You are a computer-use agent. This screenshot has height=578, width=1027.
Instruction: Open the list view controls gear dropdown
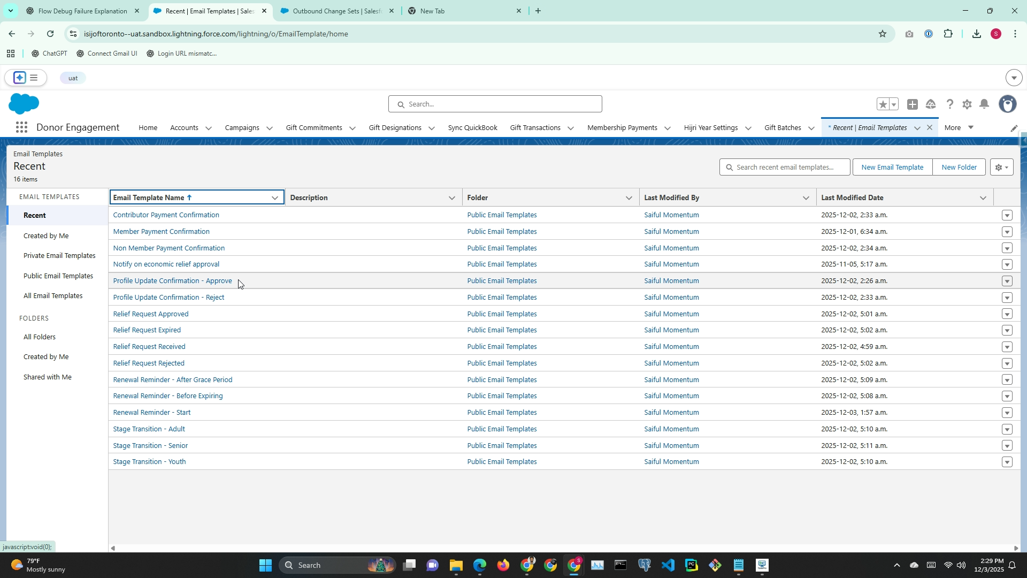(x=1002, y=167)
